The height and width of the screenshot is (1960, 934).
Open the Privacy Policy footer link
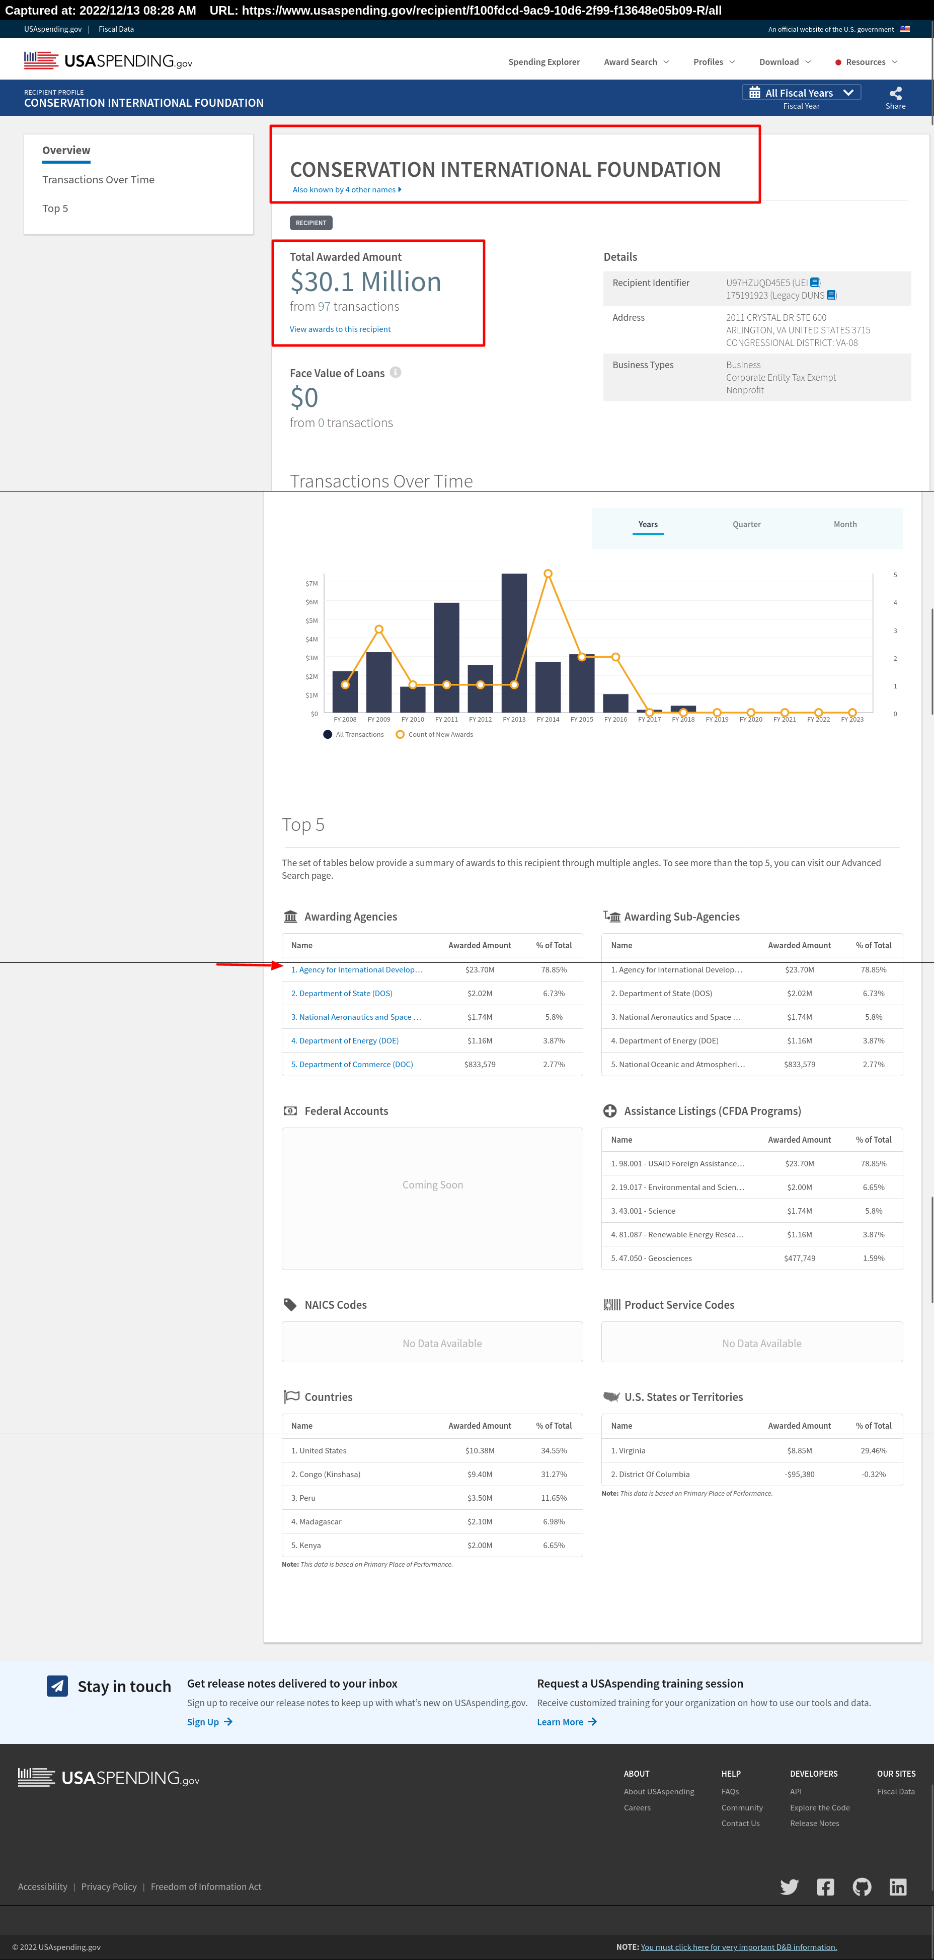pos(109,1886)
